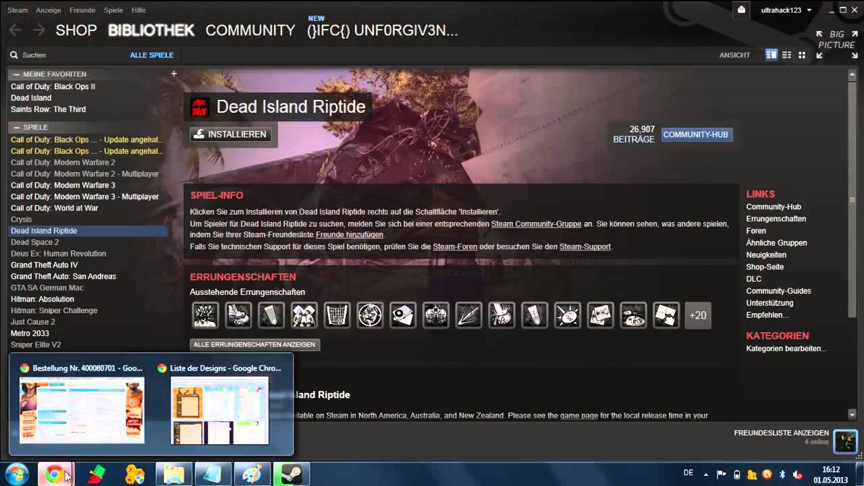Select Dead Space 2 in library
The image size is (864, 486).
tap(34, 242)
